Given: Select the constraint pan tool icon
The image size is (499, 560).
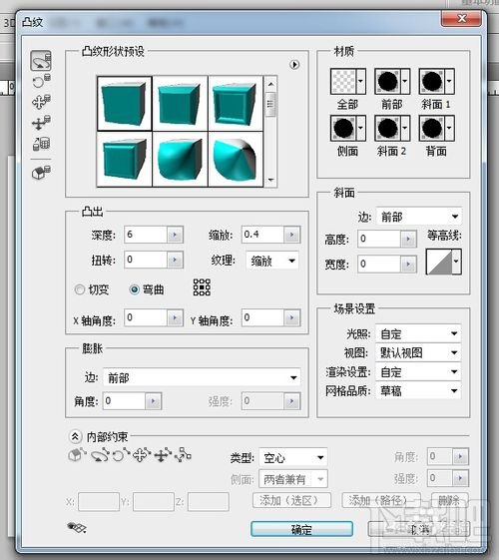Looking at the screenshot, I should coord(142,456).
